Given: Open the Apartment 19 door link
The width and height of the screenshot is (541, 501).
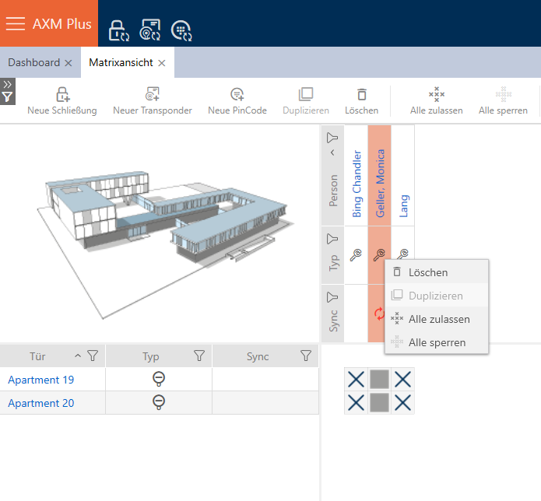Looking at the screenshot, I should (40, 380).
